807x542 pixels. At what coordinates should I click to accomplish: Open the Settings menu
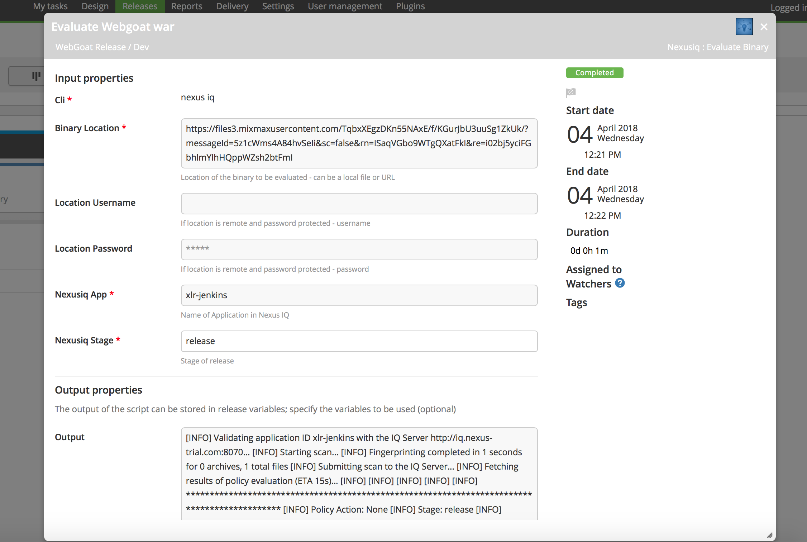[x=278, y=6]
